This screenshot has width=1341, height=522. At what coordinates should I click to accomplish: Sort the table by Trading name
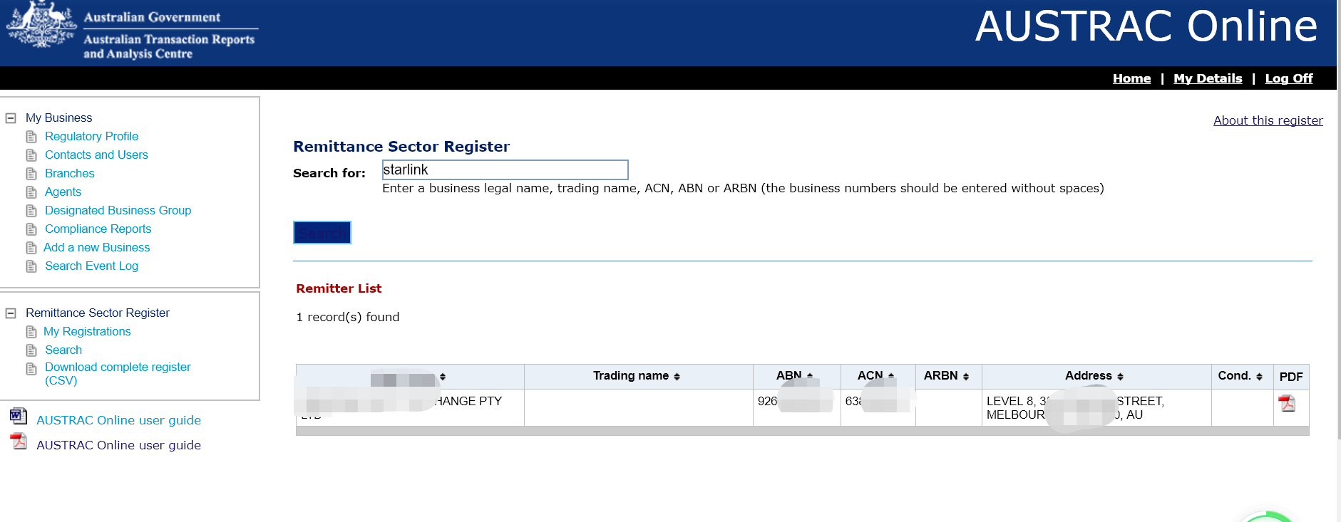637,376
